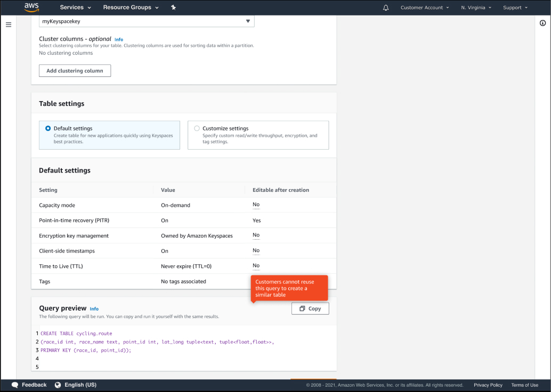The image size is (551, 392).
Task: Click the Feedback speech bubble icon
Action: [14, 385]
